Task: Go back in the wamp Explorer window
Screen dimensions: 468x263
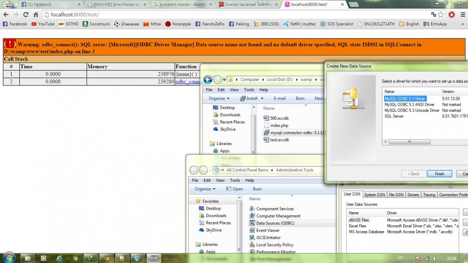Action: tap(208, 79)
